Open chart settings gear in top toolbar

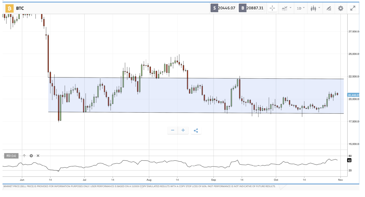point(340,8)
